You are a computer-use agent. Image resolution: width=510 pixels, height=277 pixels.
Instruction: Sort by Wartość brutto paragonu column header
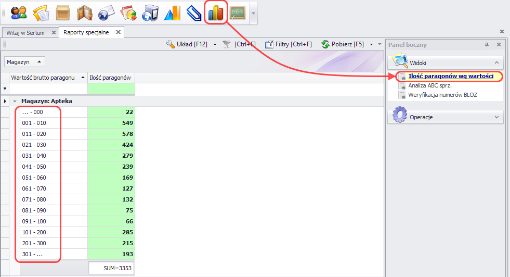coord(46,78)
